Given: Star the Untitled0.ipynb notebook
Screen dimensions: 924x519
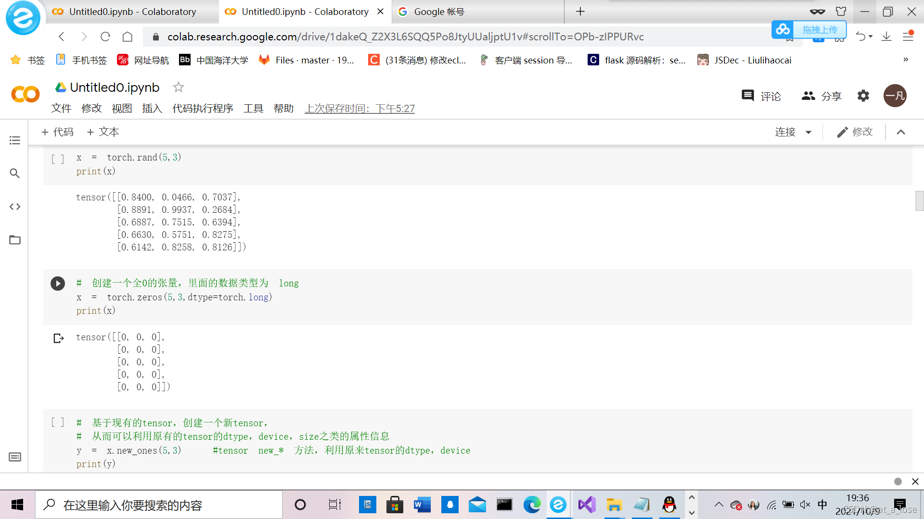Looking at the screenshot, I should pos(179,87).
